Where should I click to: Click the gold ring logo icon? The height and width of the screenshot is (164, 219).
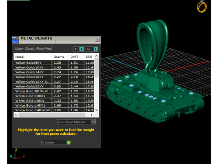[202, 6]
